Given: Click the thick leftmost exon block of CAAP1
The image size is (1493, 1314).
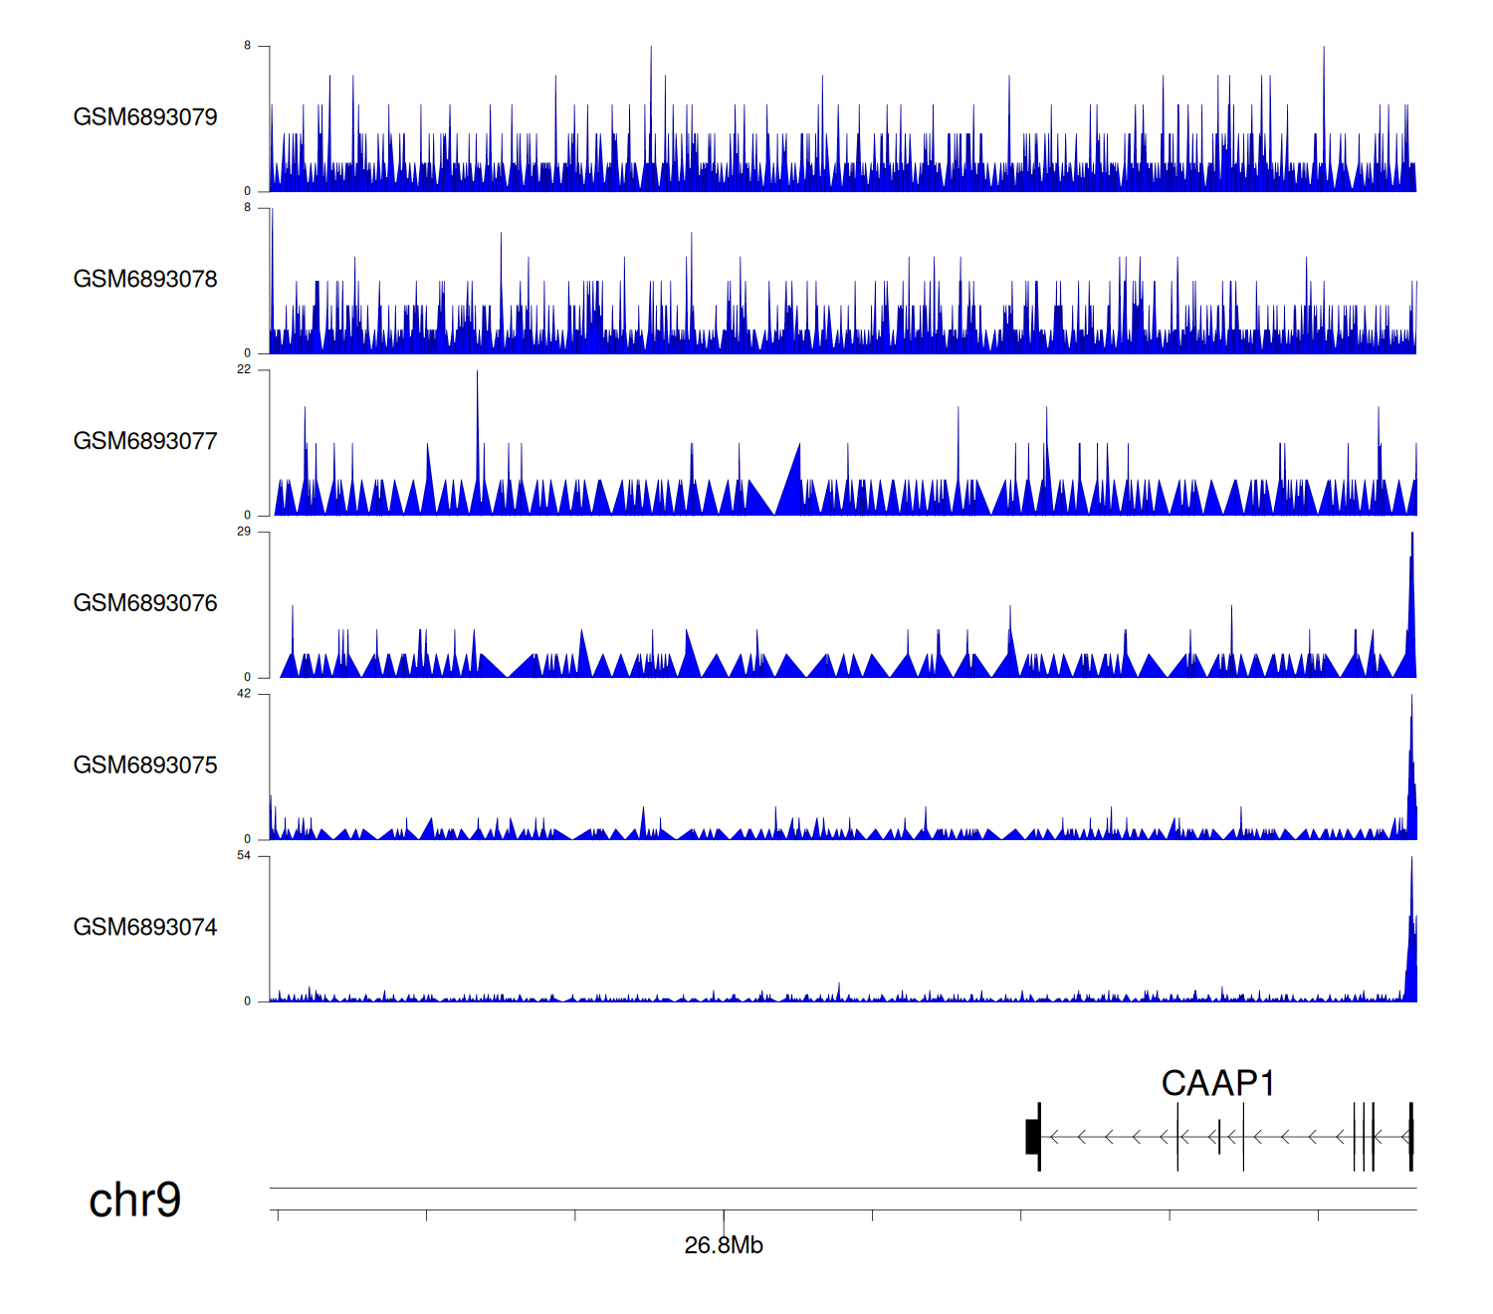Looking at the screenshot, I should (1032, 1137).
